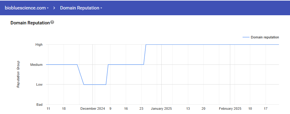290x114 pixels.
Task: Click the December 2024 date label
Action: (93, 109)
